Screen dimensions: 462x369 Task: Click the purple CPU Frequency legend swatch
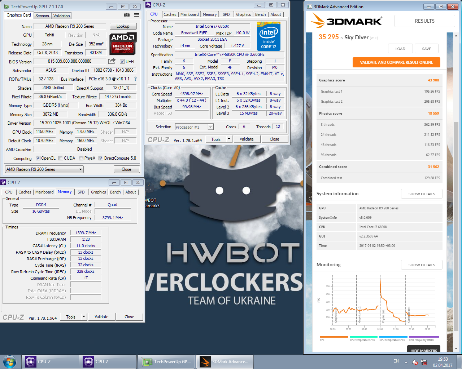pyautogui.click(x=424, y=337)
